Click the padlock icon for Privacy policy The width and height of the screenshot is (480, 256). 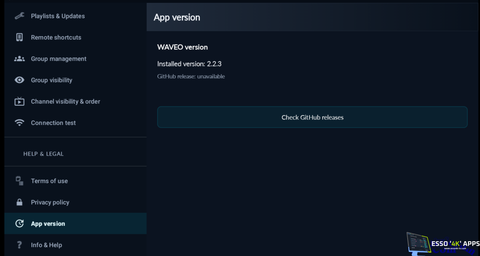(x=19, y=202)
